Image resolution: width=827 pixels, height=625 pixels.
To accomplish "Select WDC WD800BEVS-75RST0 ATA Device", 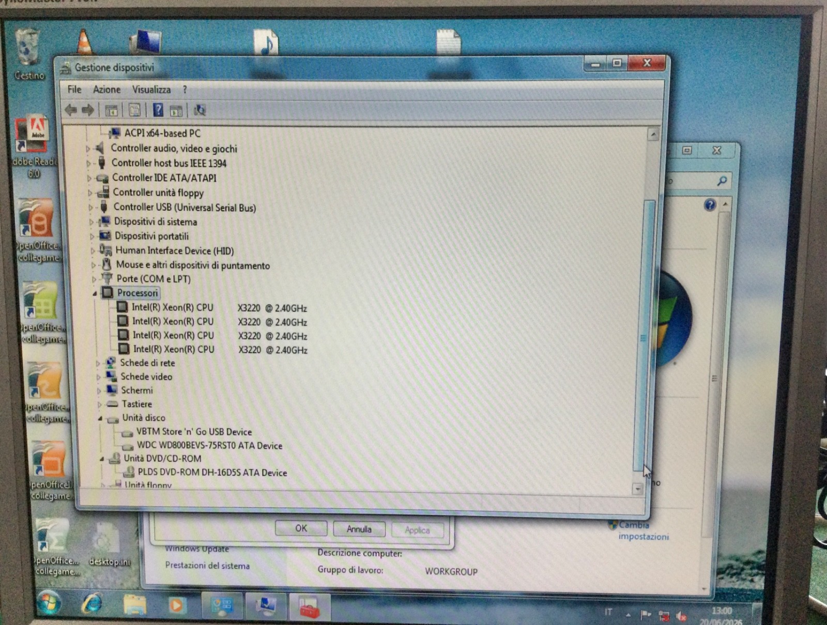I will point(209,446).
